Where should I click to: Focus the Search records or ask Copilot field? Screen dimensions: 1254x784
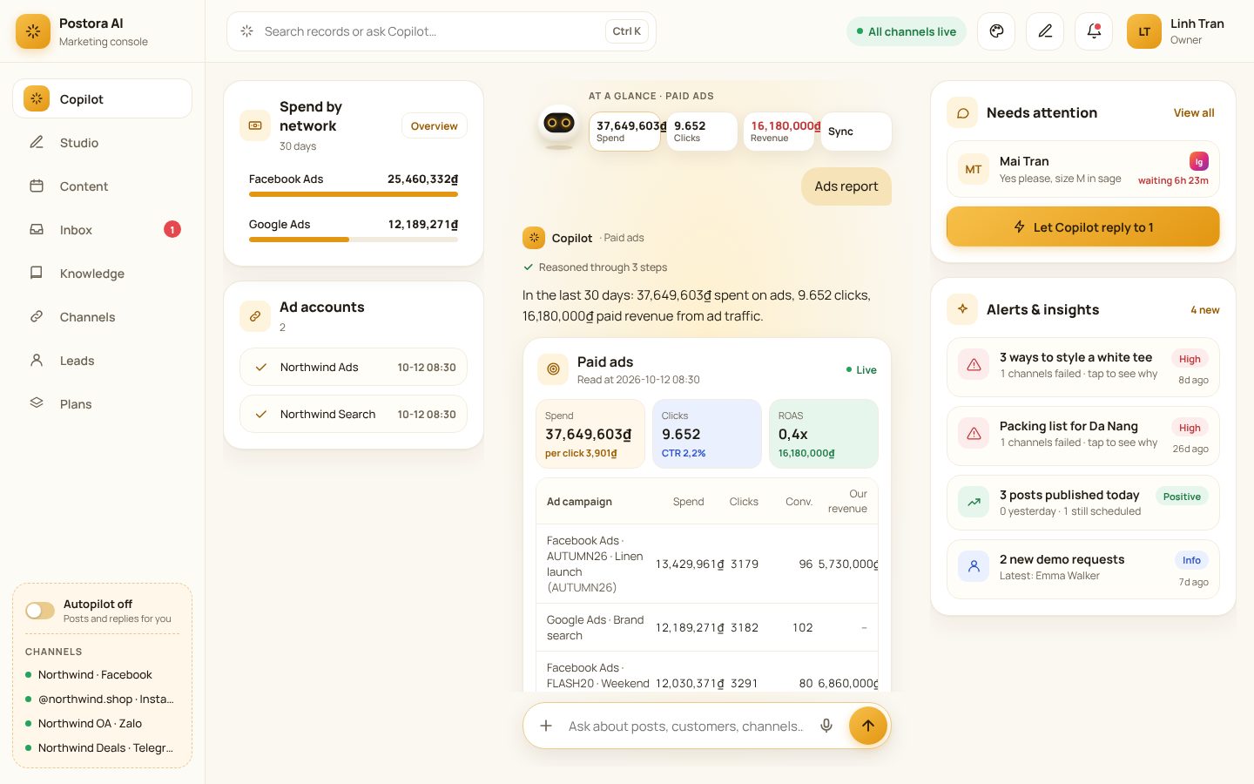click(x=441, y=31)
